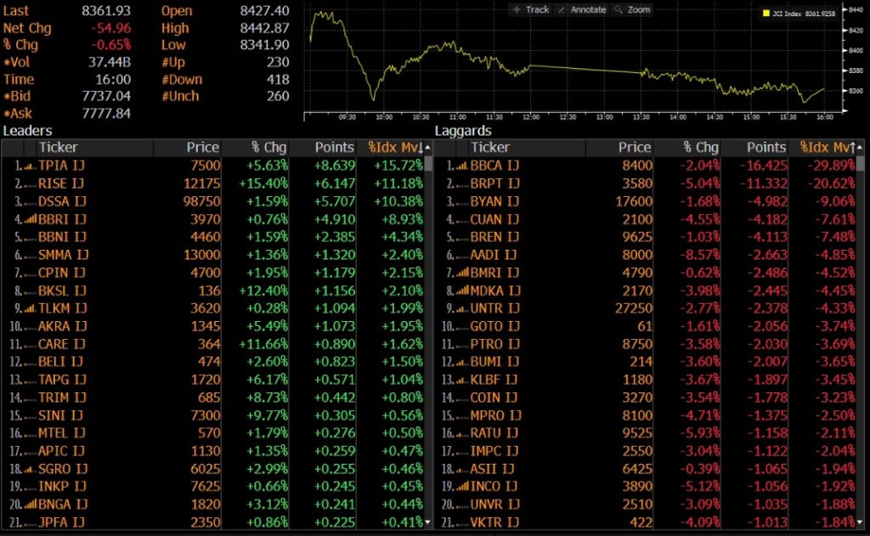
Task: Click the Leaders % Chg column header
Action: pyautogui.click(x=270, y=148)
